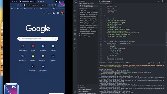
Task: Open the Best Buy shortcut
Action: click(33, 58)
